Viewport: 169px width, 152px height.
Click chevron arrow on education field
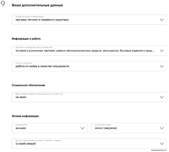pos(83,128)
